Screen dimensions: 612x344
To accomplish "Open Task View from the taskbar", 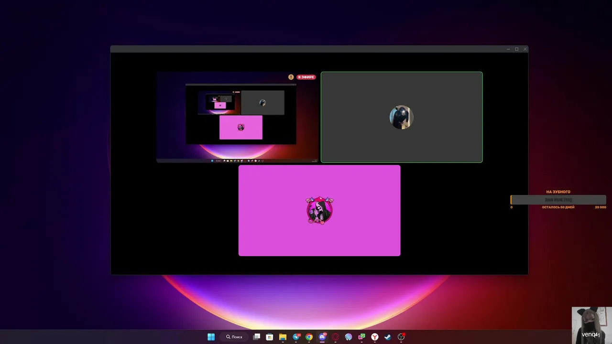I will 257,337.
